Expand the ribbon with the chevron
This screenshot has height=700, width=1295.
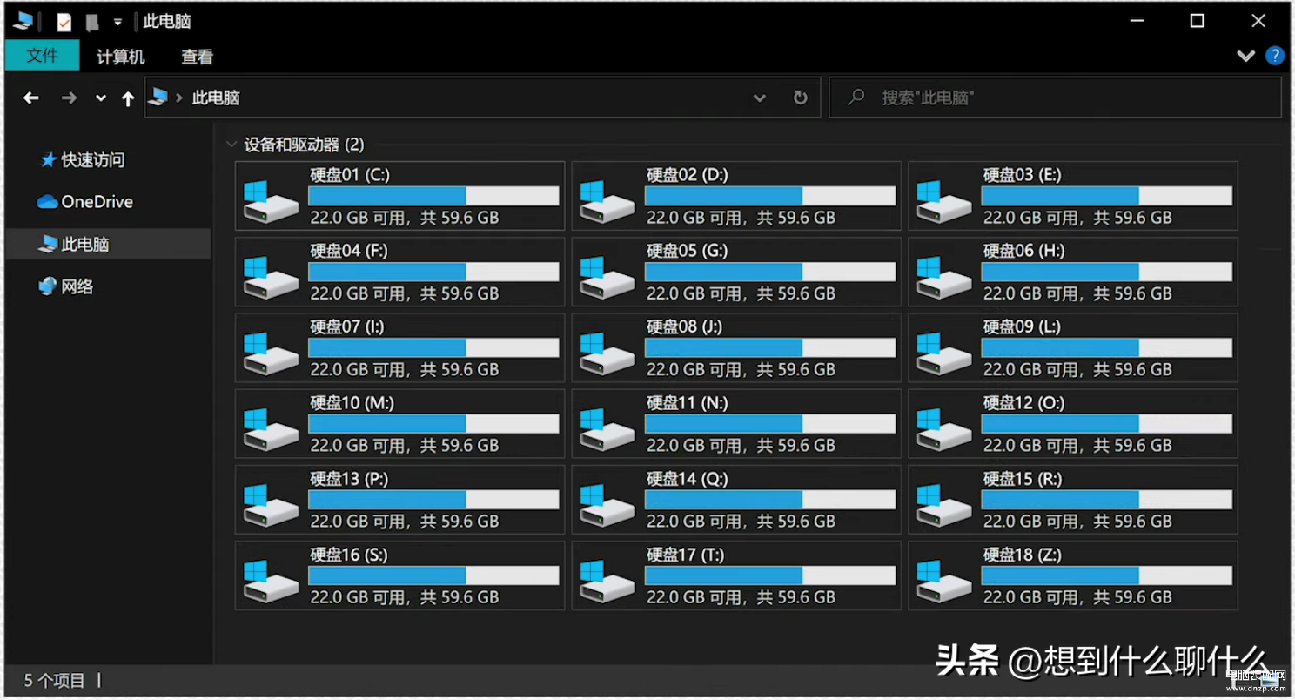pyautogui.click(x=1246, y=56)
